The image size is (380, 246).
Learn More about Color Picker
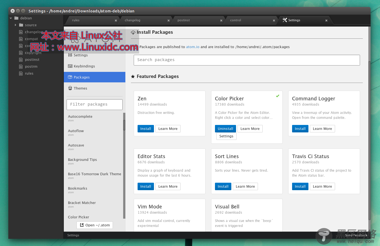tap(250, 129)
